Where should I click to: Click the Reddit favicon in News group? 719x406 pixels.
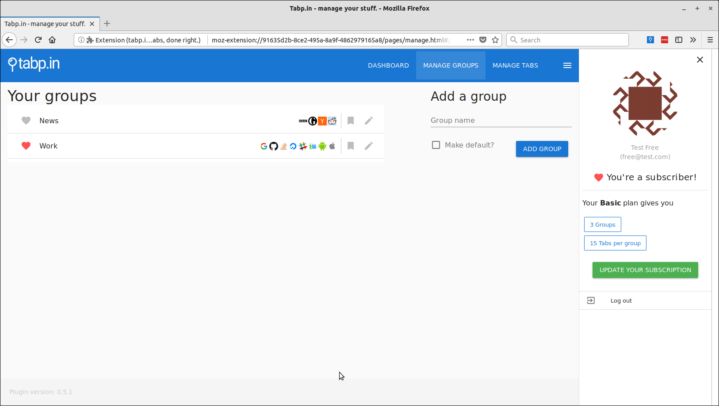click(332, 121)
